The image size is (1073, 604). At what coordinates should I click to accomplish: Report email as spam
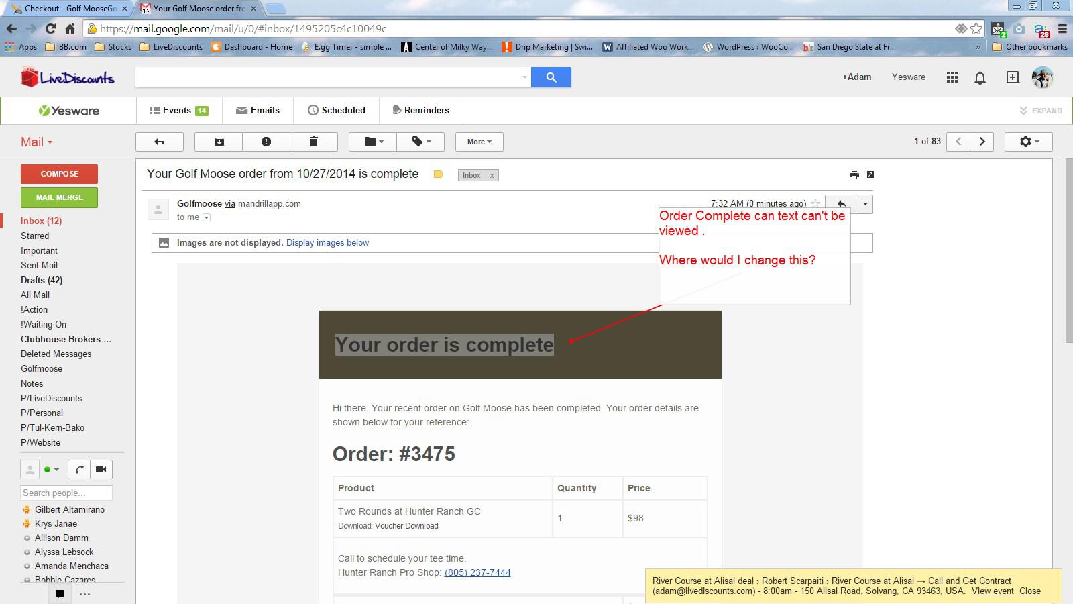point(266,142)
